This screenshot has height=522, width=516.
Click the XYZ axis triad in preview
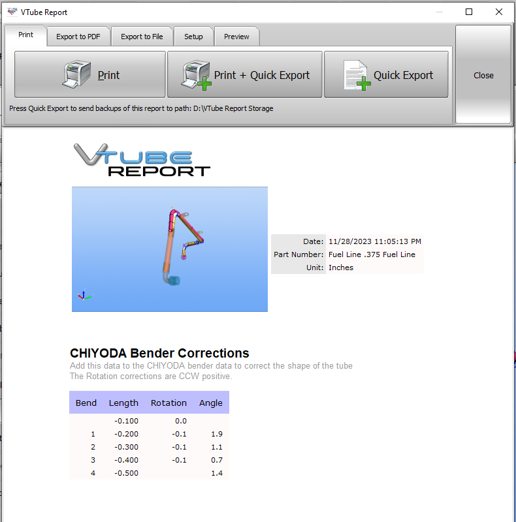[85, 295]
